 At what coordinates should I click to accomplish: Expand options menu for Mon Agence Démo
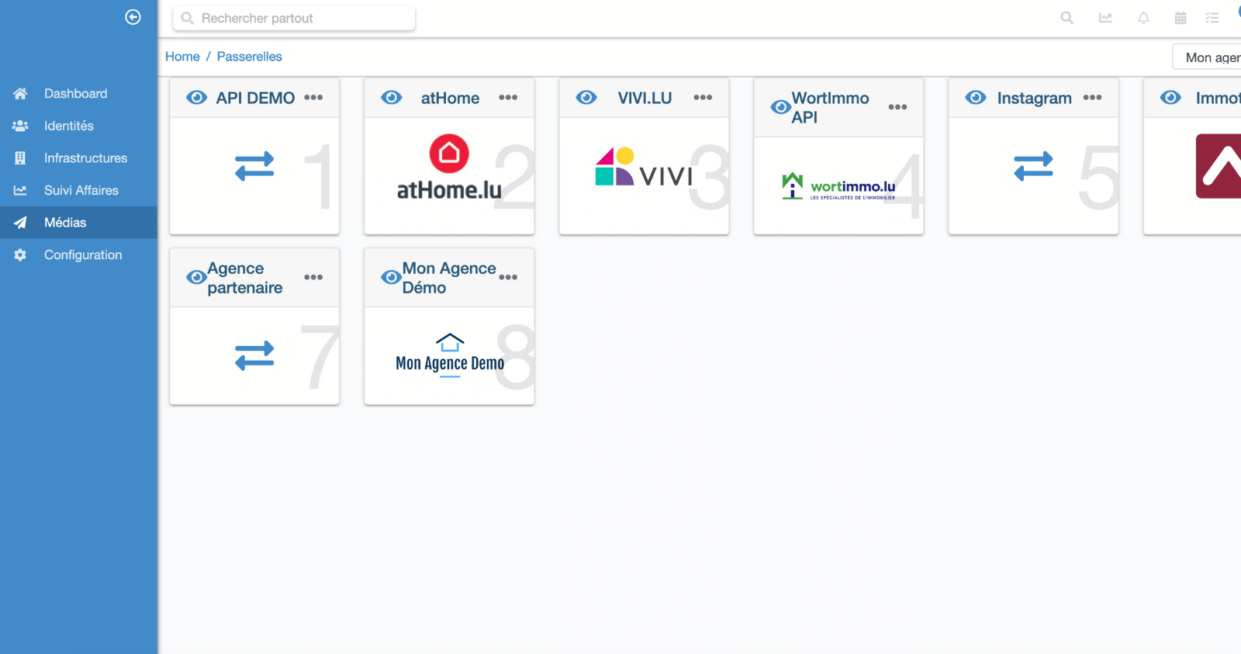click(x=508, y=277)
